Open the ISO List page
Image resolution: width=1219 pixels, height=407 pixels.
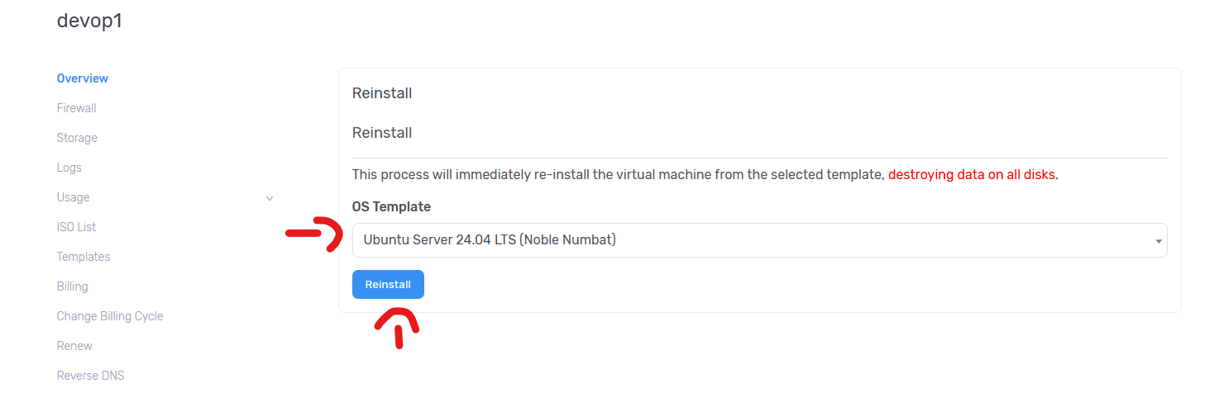click(76, 227)
